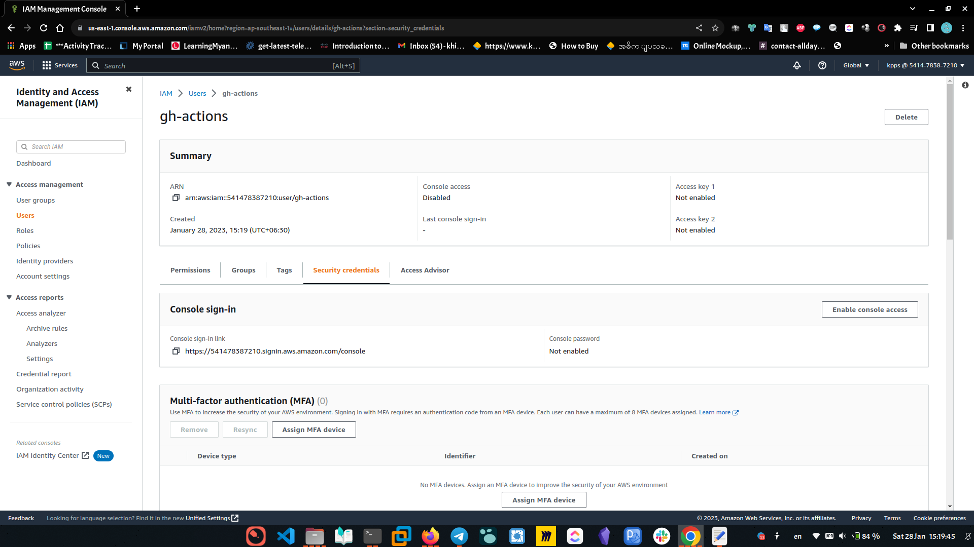Open the page info icon
The image size is (974, 547).
click(x=965, y=85)
